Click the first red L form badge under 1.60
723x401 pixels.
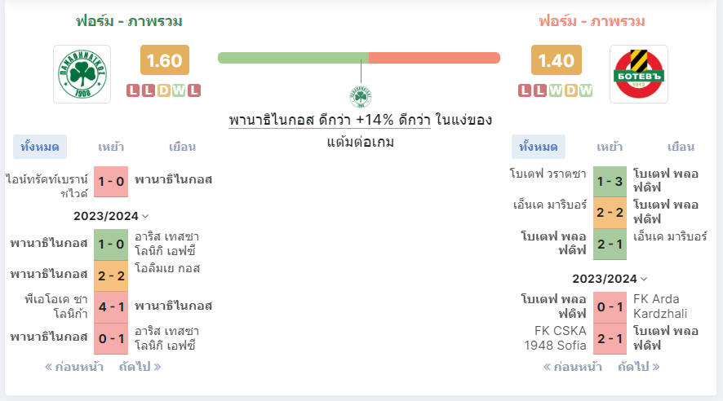coord(133,90)
